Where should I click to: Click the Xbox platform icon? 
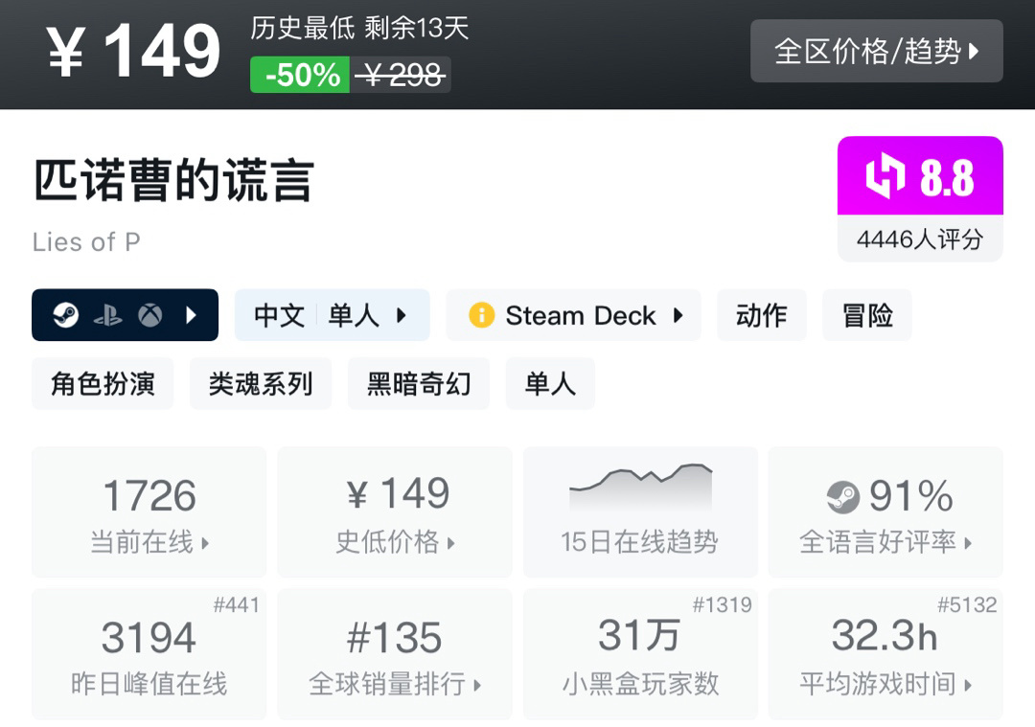pos(149,315)
